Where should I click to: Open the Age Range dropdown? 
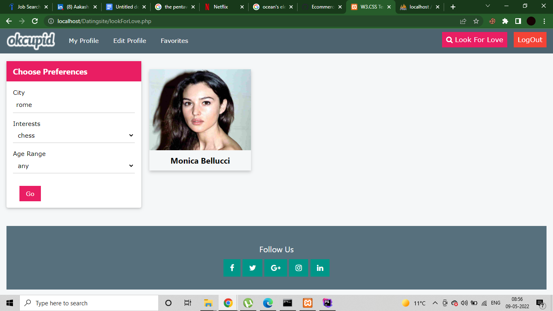(74, 166)
